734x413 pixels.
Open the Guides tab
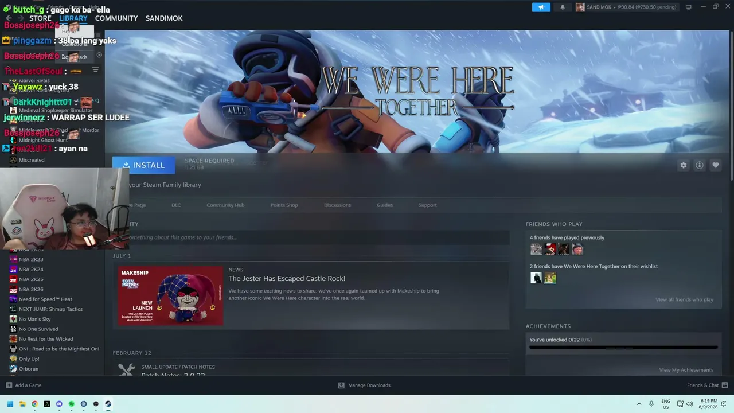coord(385,205)
